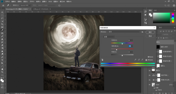Click the Home icon in options bar
This screenshot has height=94, width=176.
coord(3,6)
